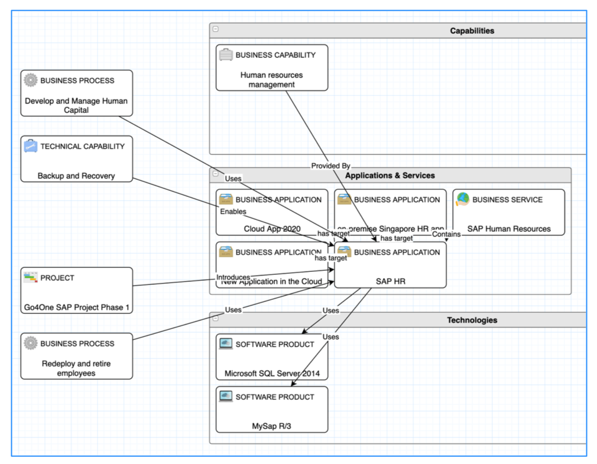The image size is (597, 464).
Task: Select the 'BUSINESS CAPABILITY' type label
Action: point(275,55)
